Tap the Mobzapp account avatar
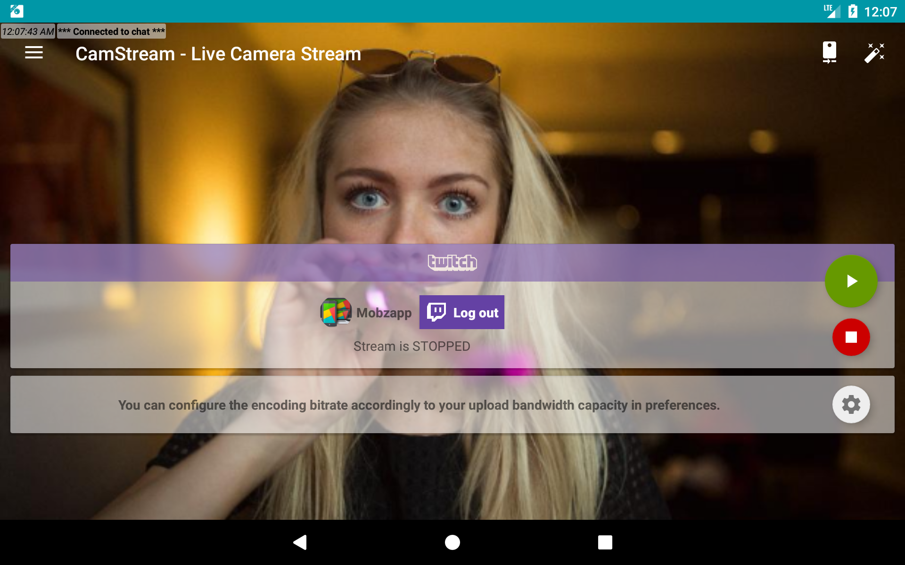905x565 pixels. click(x=336, y=312)
